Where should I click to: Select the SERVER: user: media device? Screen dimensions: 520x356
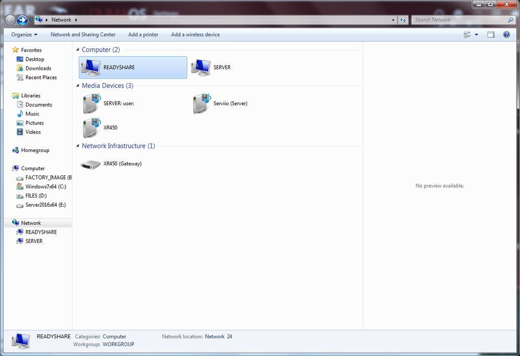[x=108, y=103]
